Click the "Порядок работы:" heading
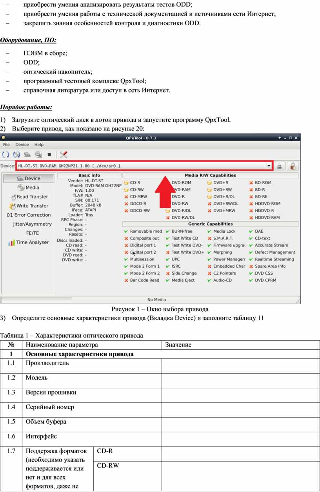The height and width of the screenshot is (492, 320). [26, 107]
